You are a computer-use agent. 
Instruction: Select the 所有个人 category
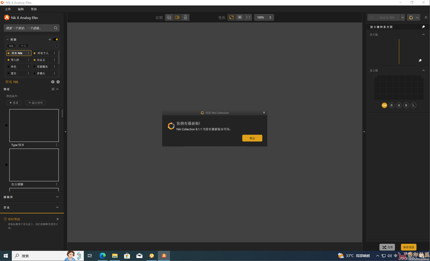pos(43,53)
